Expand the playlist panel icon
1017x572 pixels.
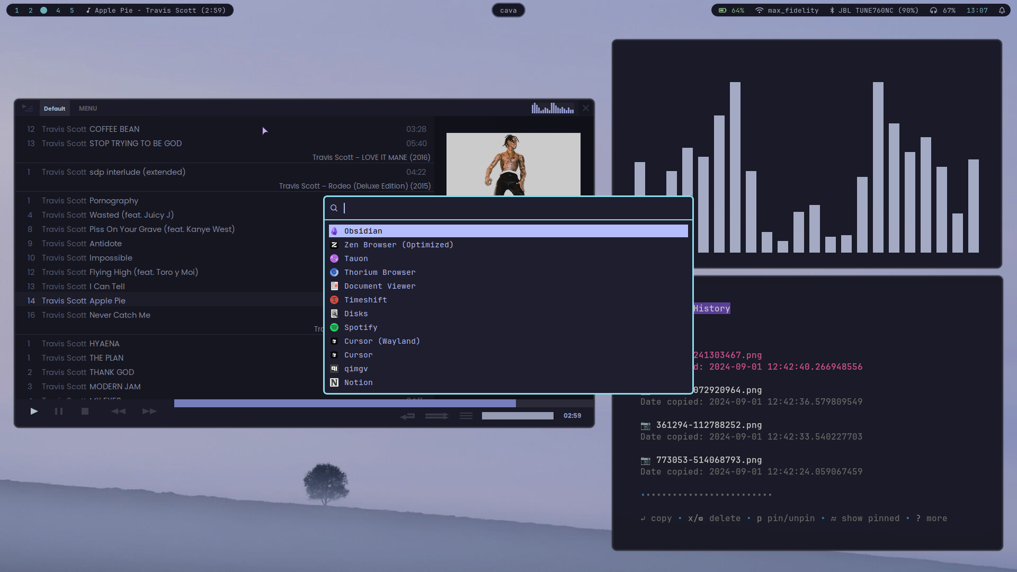28,108
